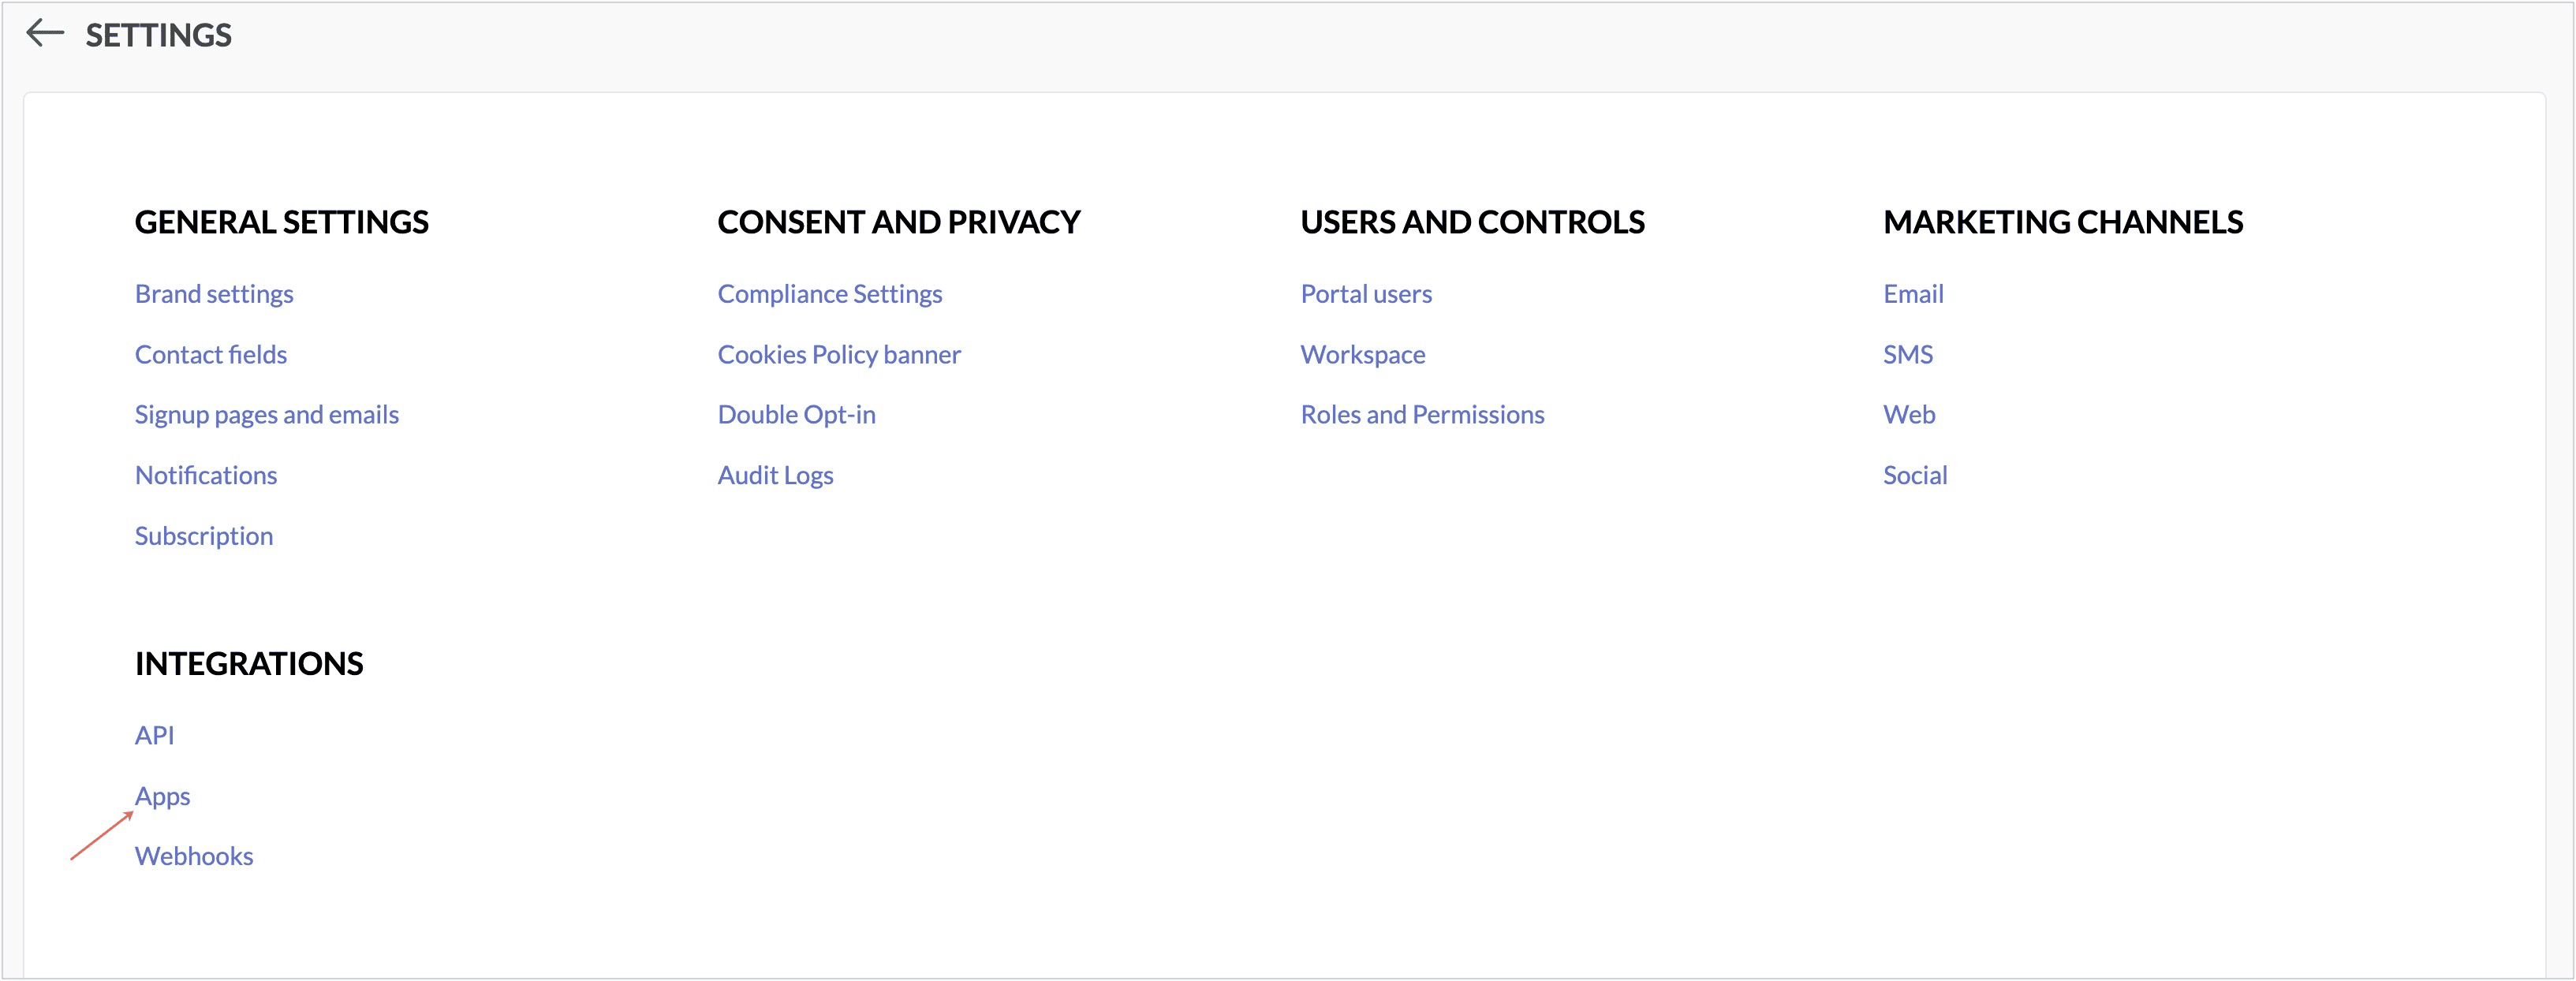2576x981 pixels.
Task: Open Contact fields settings
Action: coord(211,354)
